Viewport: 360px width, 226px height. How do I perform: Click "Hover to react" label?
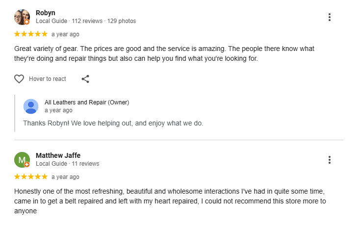pyautogui.click(x=47, y=79)
